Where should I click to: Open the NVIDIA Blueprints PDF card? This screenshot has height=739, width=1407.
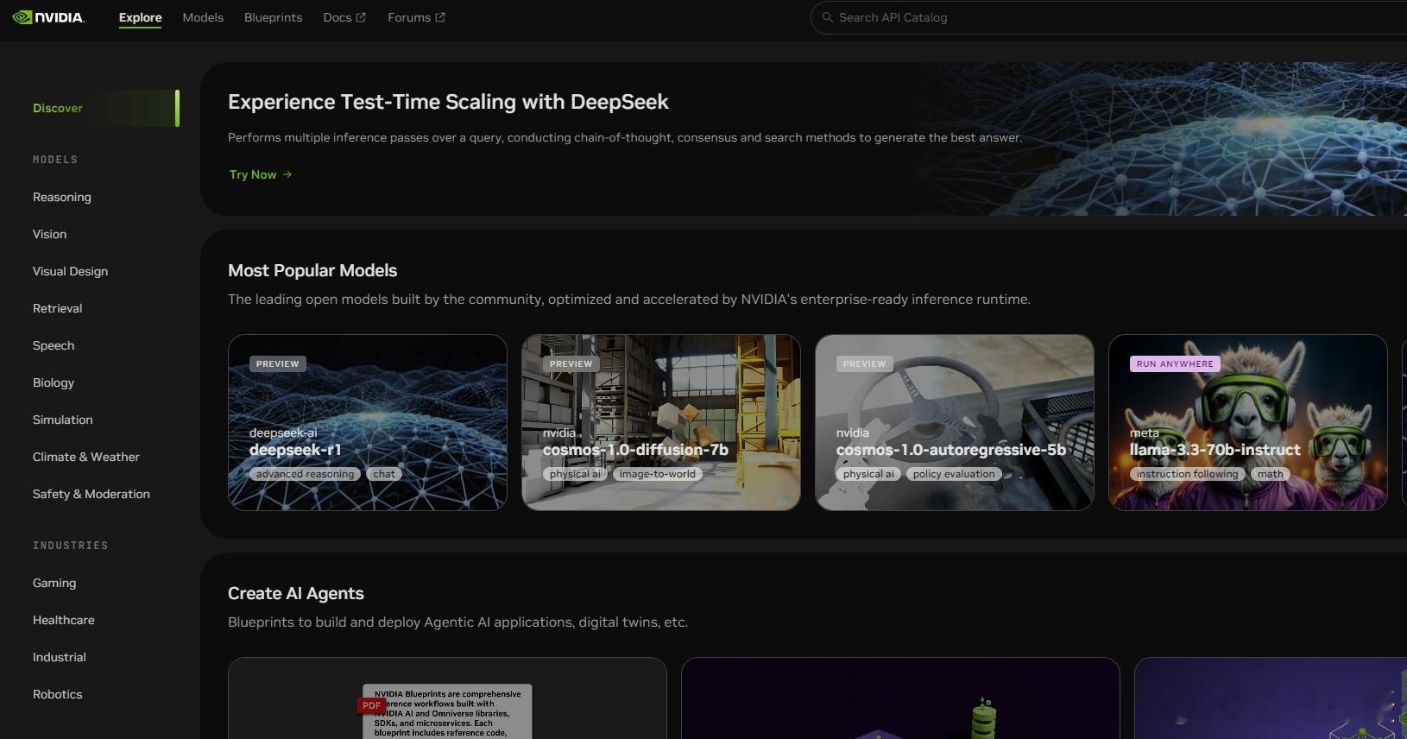coord(447,698)
